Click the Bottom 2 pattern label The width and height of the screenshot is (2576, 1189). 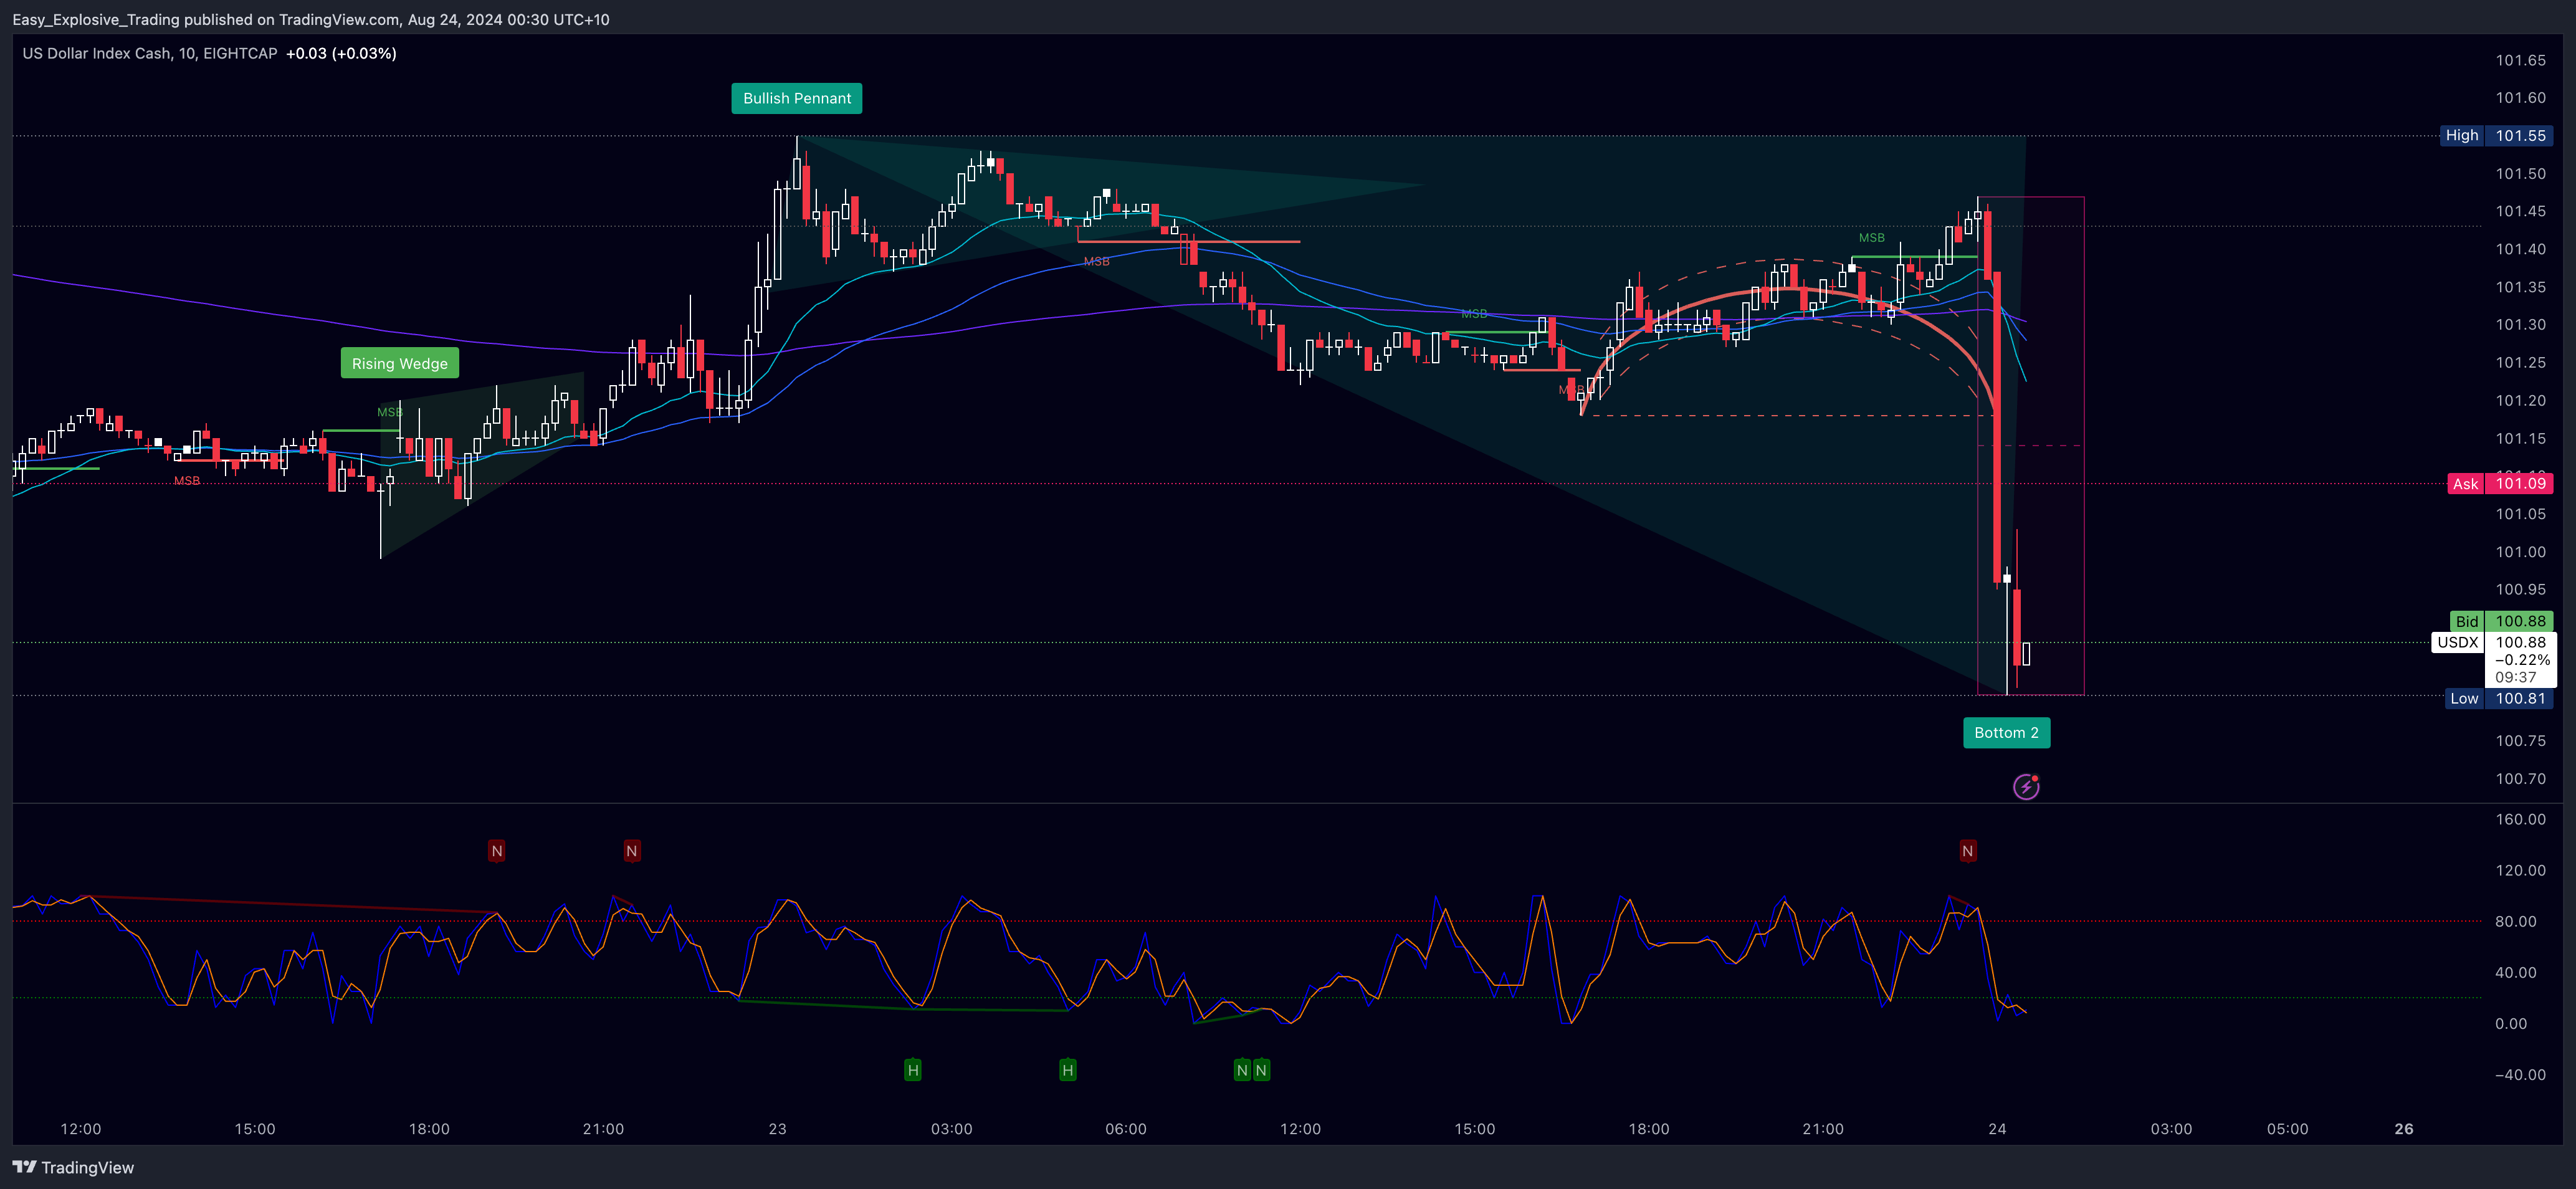2006,732
